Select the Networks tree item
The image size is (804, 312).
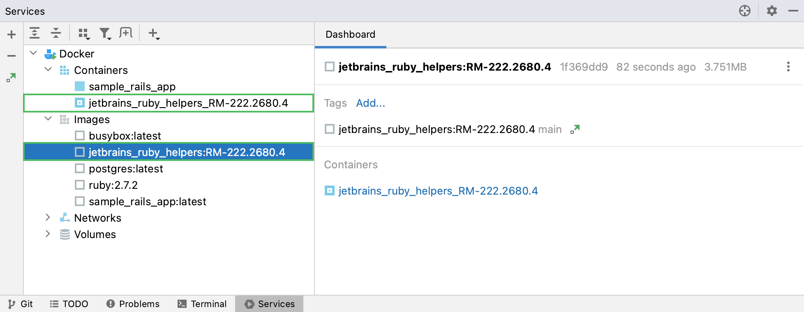(97, 218)
